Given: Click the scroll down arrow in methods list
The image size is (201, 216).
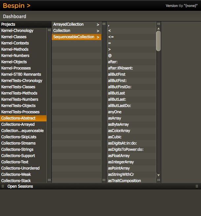Looking at the screenshot, I should 158,175.
